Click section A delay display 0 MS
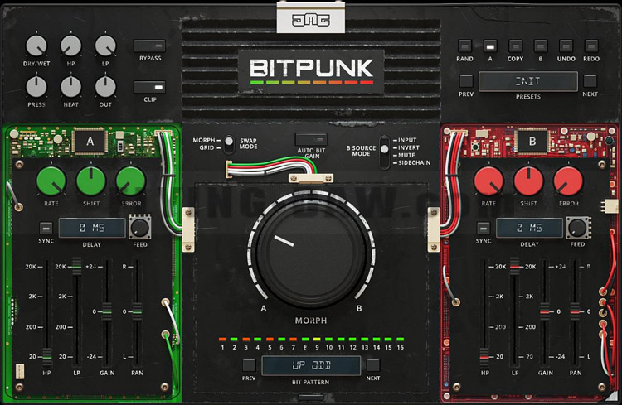This screenshot has height=405, width=622. pyautogui.click(x=92, y=228)
